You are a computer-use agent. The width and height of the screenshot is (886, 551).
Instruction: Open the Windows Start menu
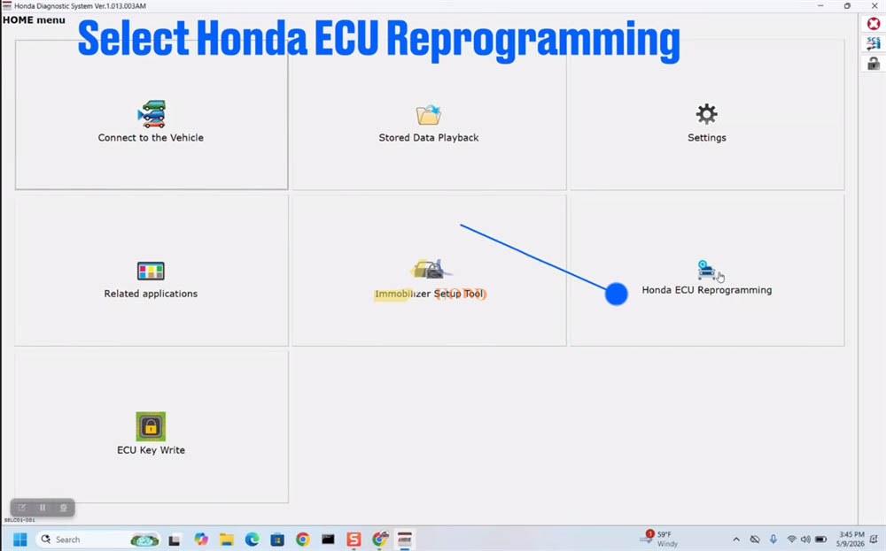[19, 540]
